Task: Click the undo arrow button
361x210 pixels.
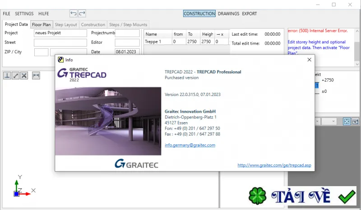Action: (74, 14)
